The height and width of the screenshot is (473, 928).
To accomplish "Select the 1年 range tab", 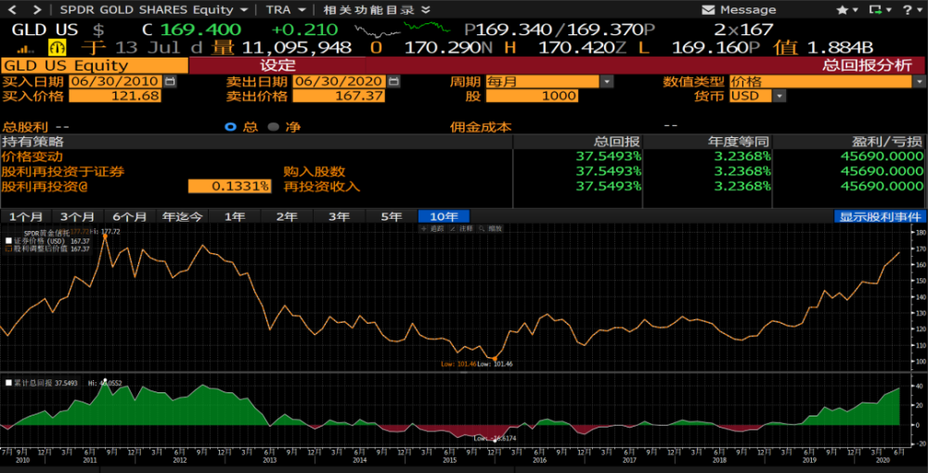I will (235, 216).
